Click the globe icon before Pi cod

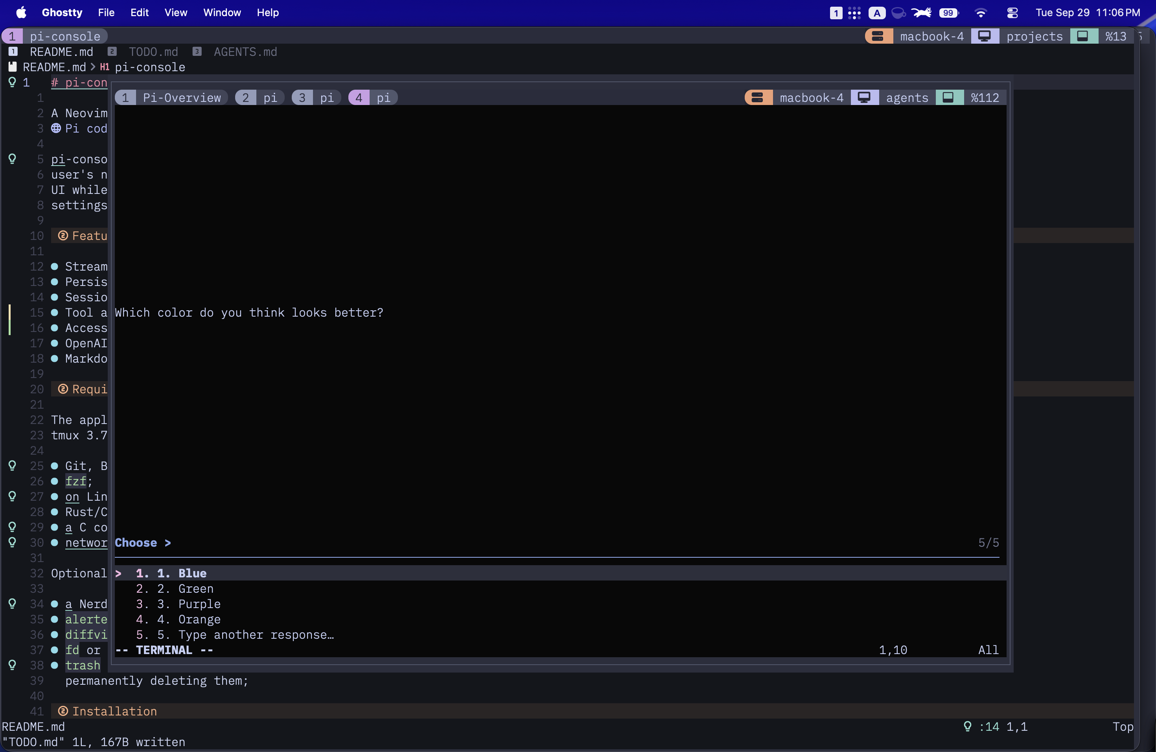(x=56, y=128)
